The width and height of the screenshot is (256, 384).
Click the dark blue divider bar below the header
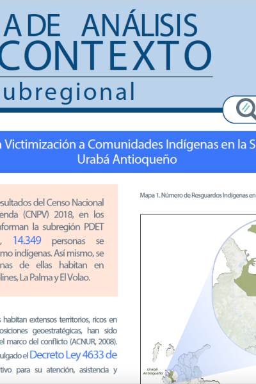(x=111, y=110)
